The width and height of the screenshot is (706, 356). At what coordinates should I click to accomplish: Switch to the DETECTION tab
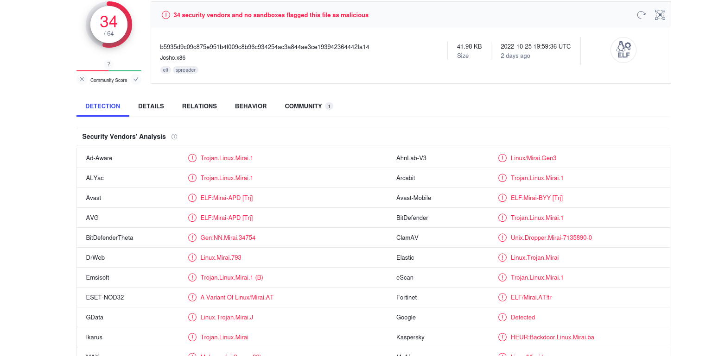103,106
